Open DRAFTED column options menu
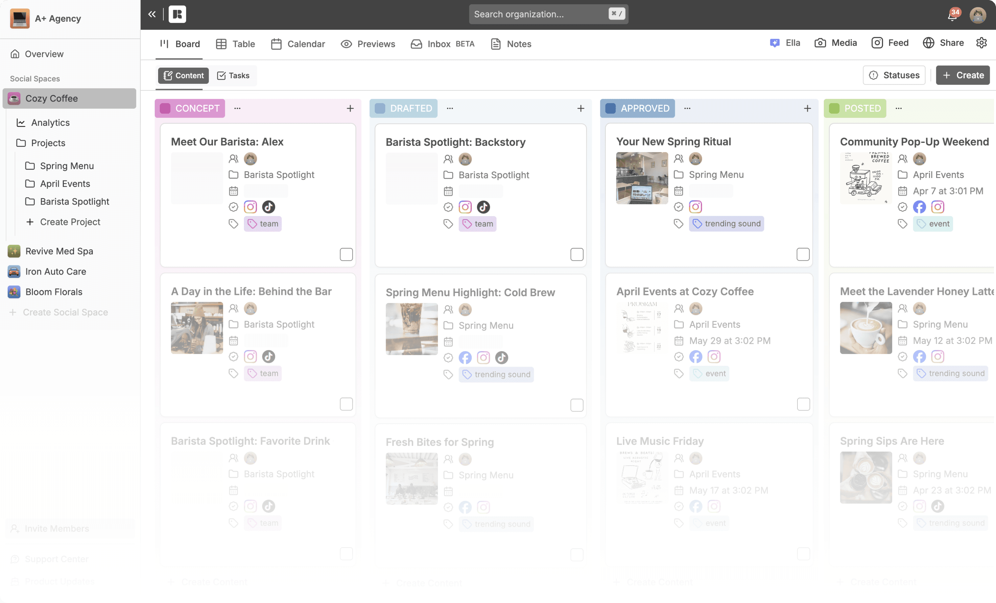996x603 pixels. pos(450,108)
